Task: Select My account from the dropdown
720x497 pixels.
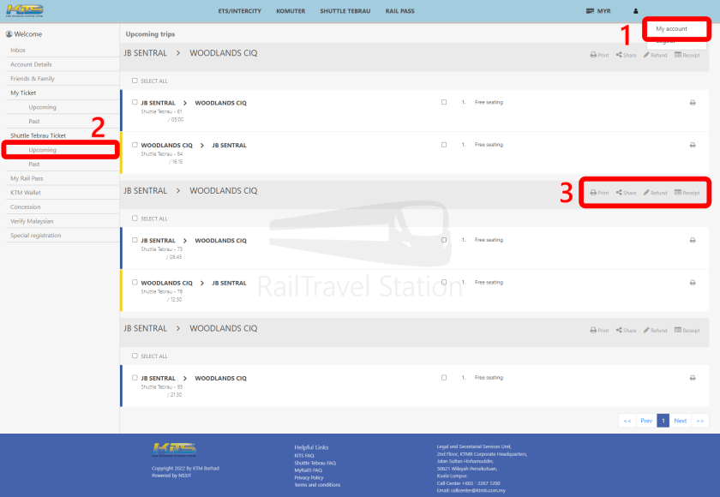Action: [671, 29]
